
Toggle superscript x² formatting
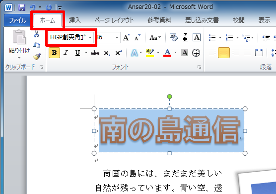click(119, 53)
